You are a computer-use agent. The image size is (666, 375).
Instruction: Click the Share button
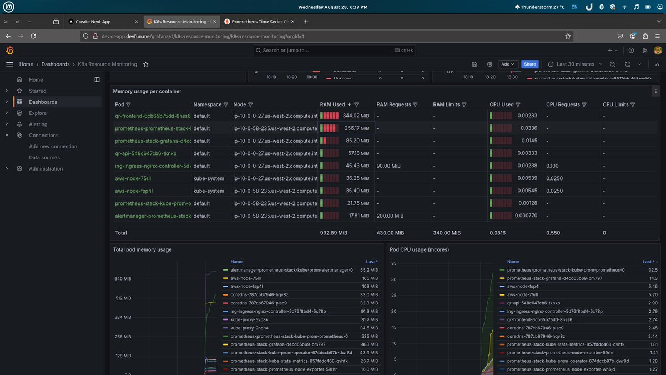pos(530,64)
